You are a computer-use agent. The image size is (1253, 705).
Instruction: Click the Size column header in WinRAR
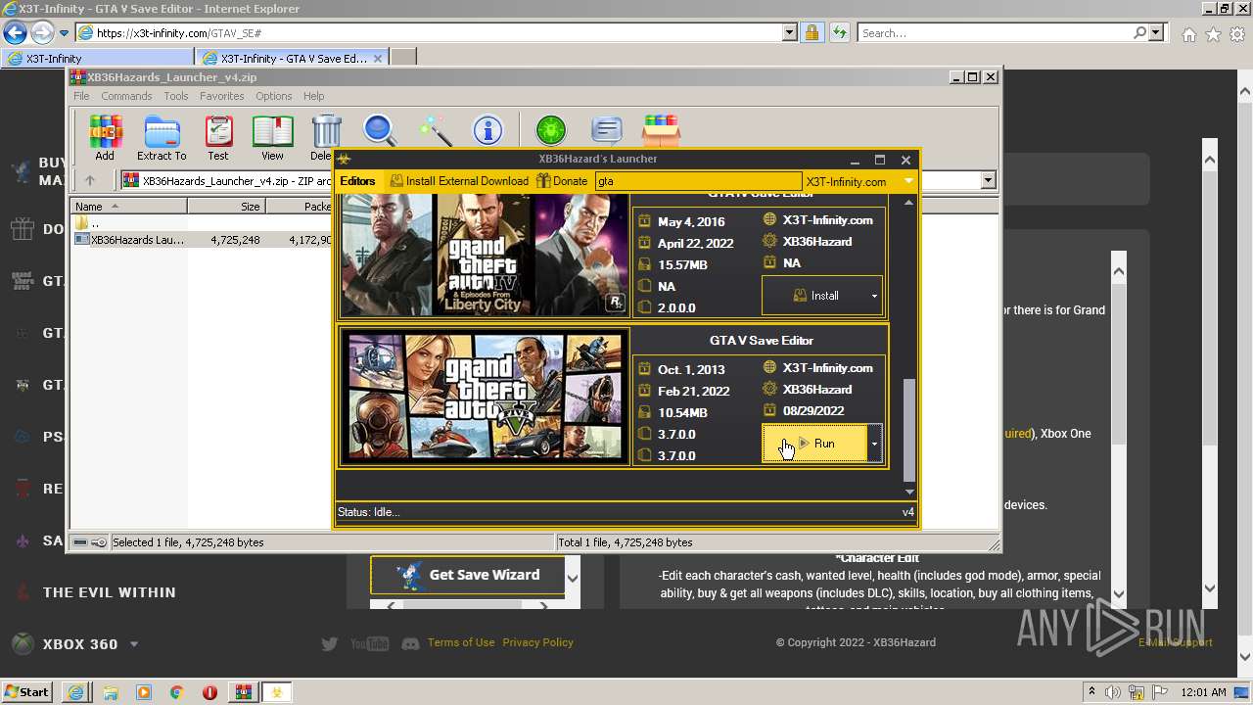[x=225, y=207]
